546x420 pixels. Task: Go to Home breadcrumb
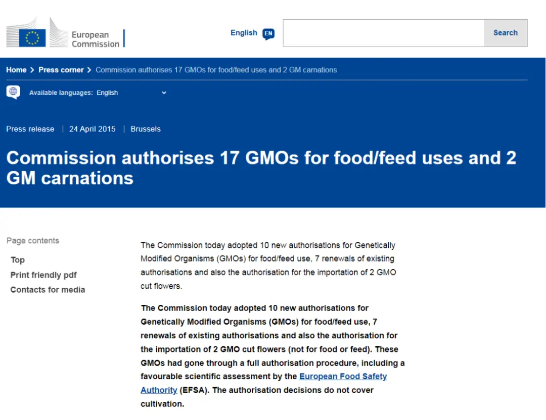(x=16, y=70)
